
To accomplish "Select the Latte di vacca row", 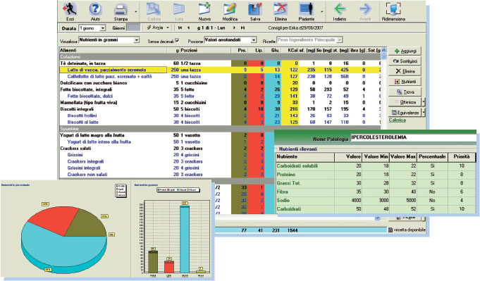I will tap(221, 70).
